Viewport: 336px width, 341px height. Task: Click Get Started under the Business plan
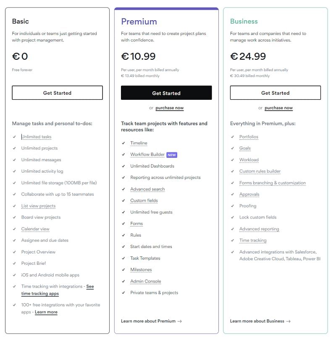pos(275,93)
